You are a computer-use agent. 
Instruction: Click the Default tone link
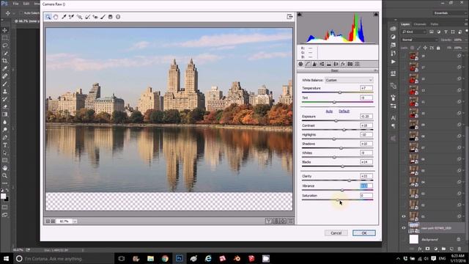(x=344, y=111)
